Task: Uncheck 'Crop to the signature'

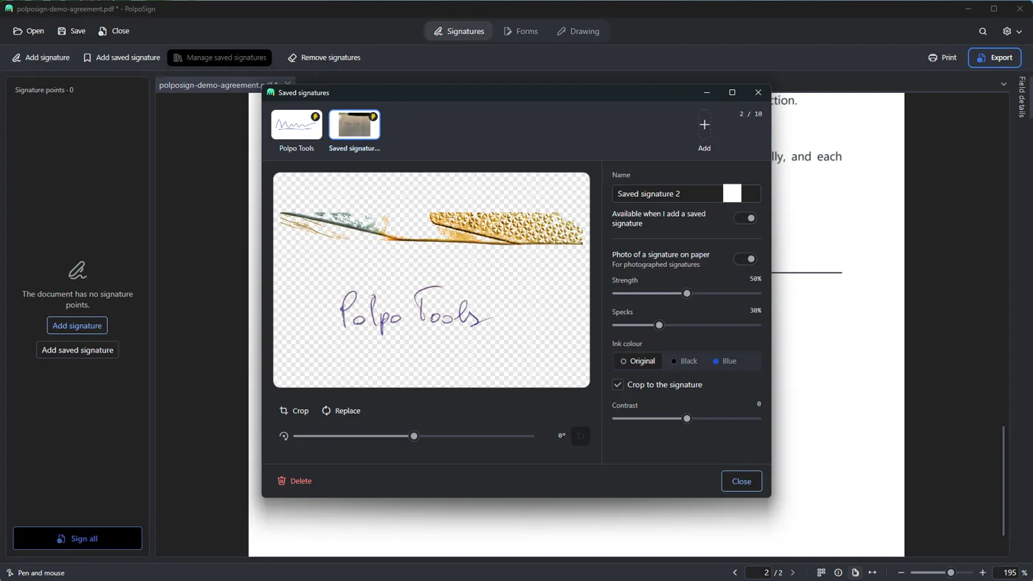Action: coord(618,385)
